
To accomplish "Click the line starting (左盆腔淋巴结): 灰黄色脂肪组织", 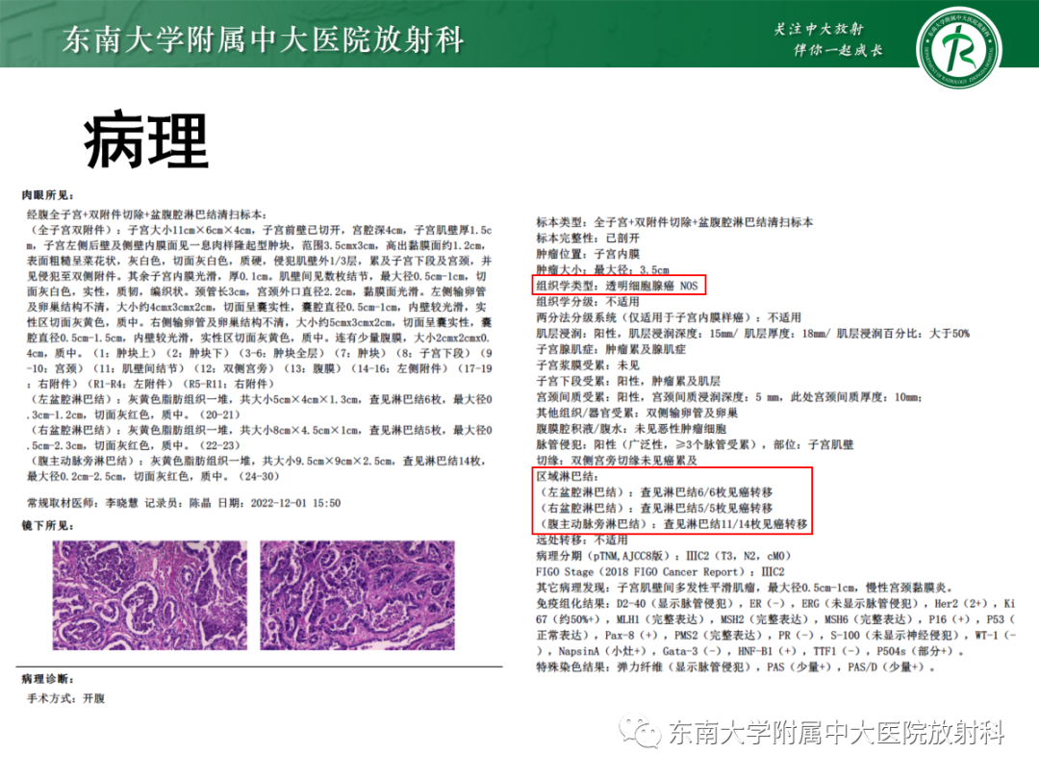I will (x=259, y=399).
